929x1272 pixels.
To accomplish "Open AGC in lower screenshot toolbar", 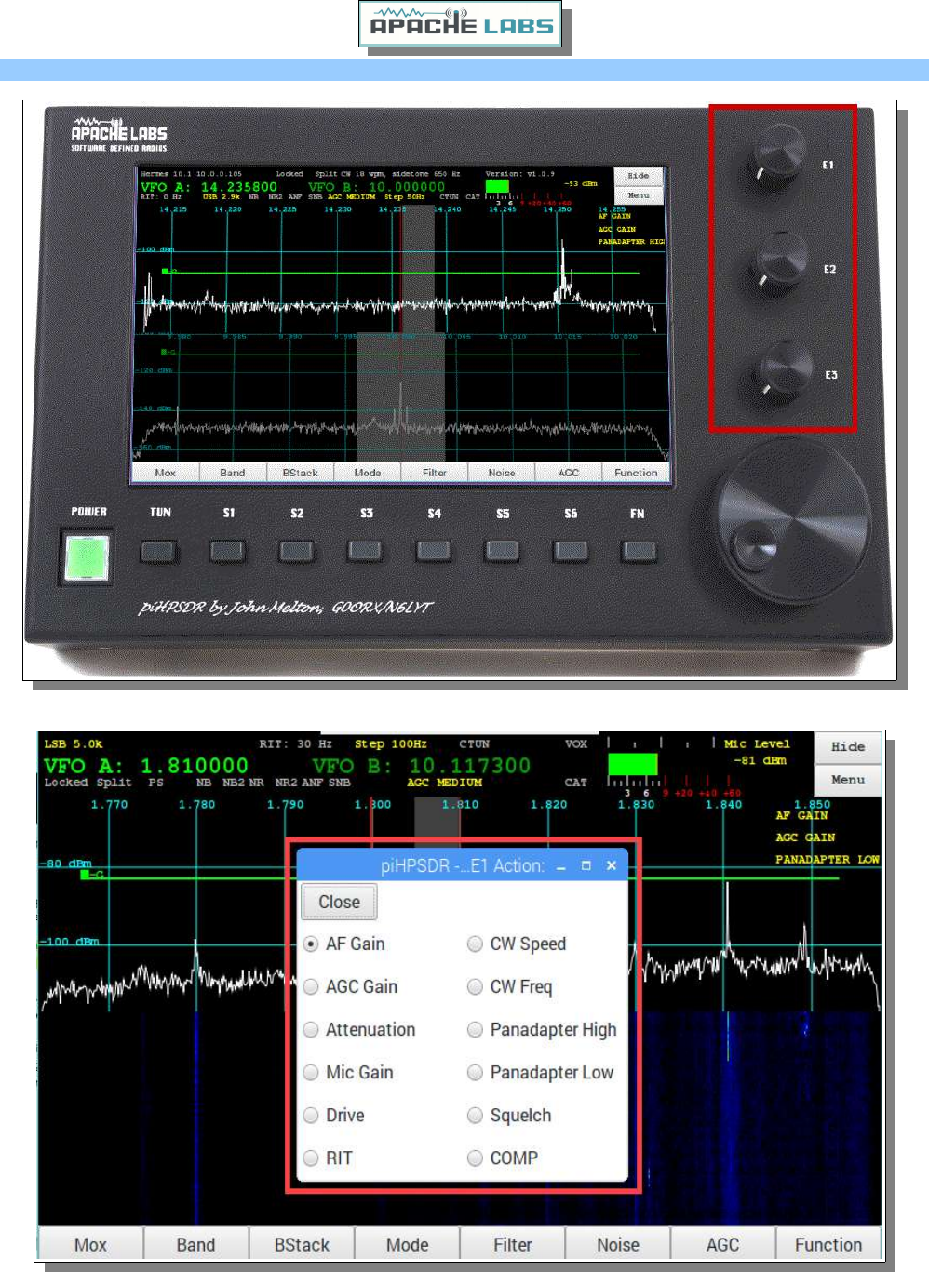I will (x=722, y=1244).
